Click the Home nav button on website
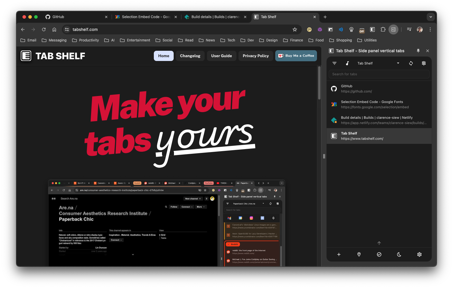Image resolution: width=453 pixels, height=288 pixels. click(x=164, y=56)
